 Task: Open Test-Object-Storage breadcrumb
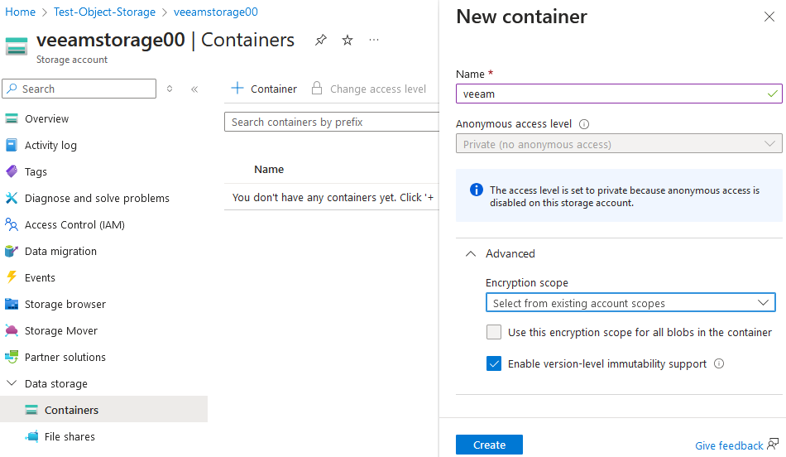click(104, 12)
